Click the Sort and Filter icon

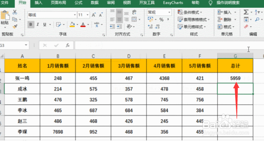pyautogui.click(x=257, y=12)
